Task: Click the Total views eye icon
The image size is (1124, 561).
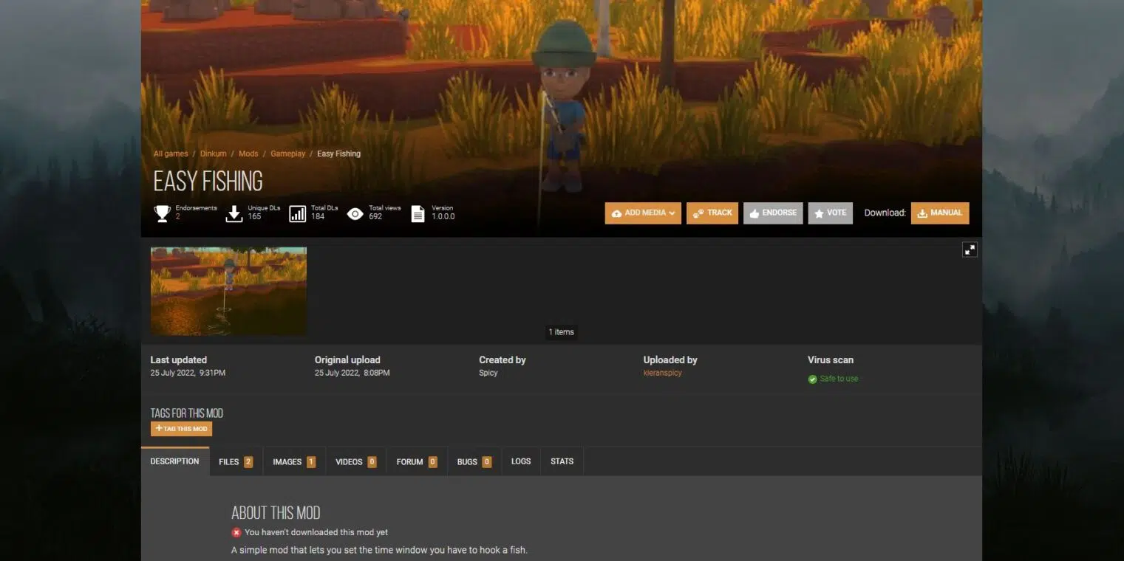Action: coord(355,214)
